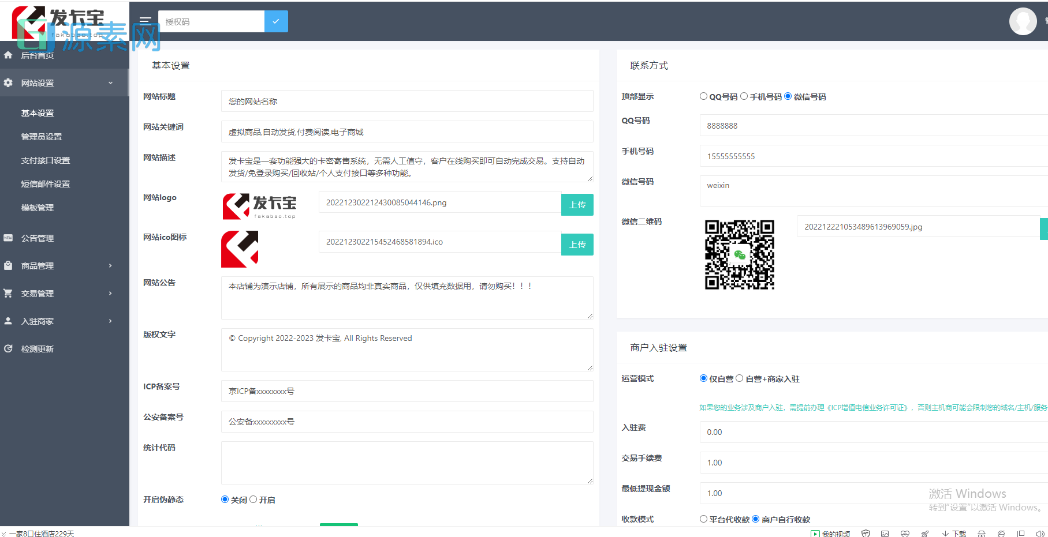The width and height of the screenshot is (1048, 537).
Task: Expand the 交易管理 submenu
Action: [x=110, y=293]
